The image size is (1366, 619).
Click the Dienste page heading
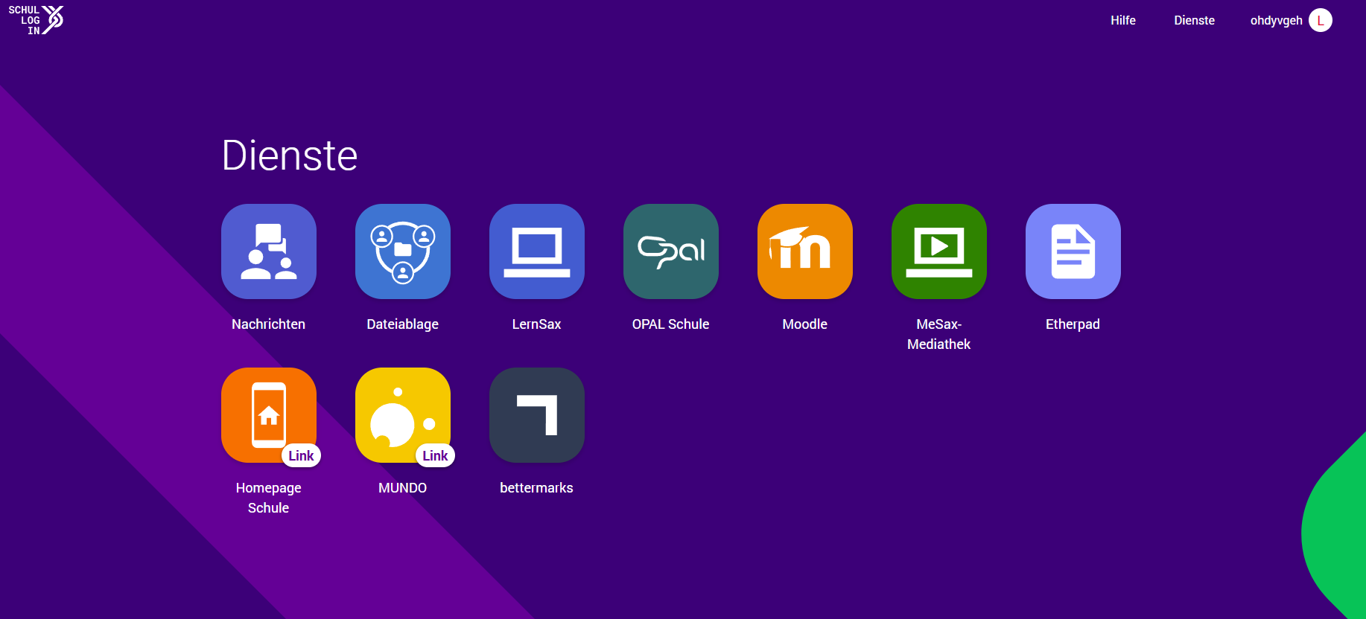pyautogui.click(x=290, y=155)
